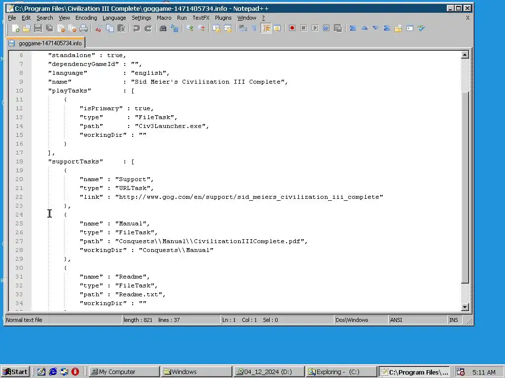505x378 pixels.
Task: Launch Internet Explorer from quick launch
Action: pos(53,372)
